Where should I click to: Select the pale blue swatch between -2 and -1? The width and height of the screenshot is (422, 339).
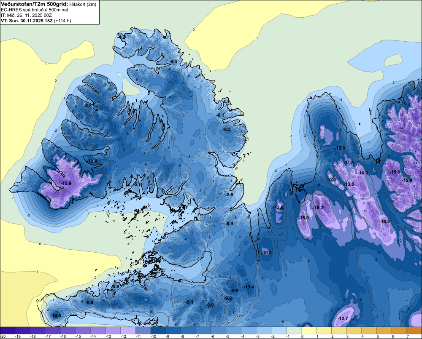tap(279, 331)
